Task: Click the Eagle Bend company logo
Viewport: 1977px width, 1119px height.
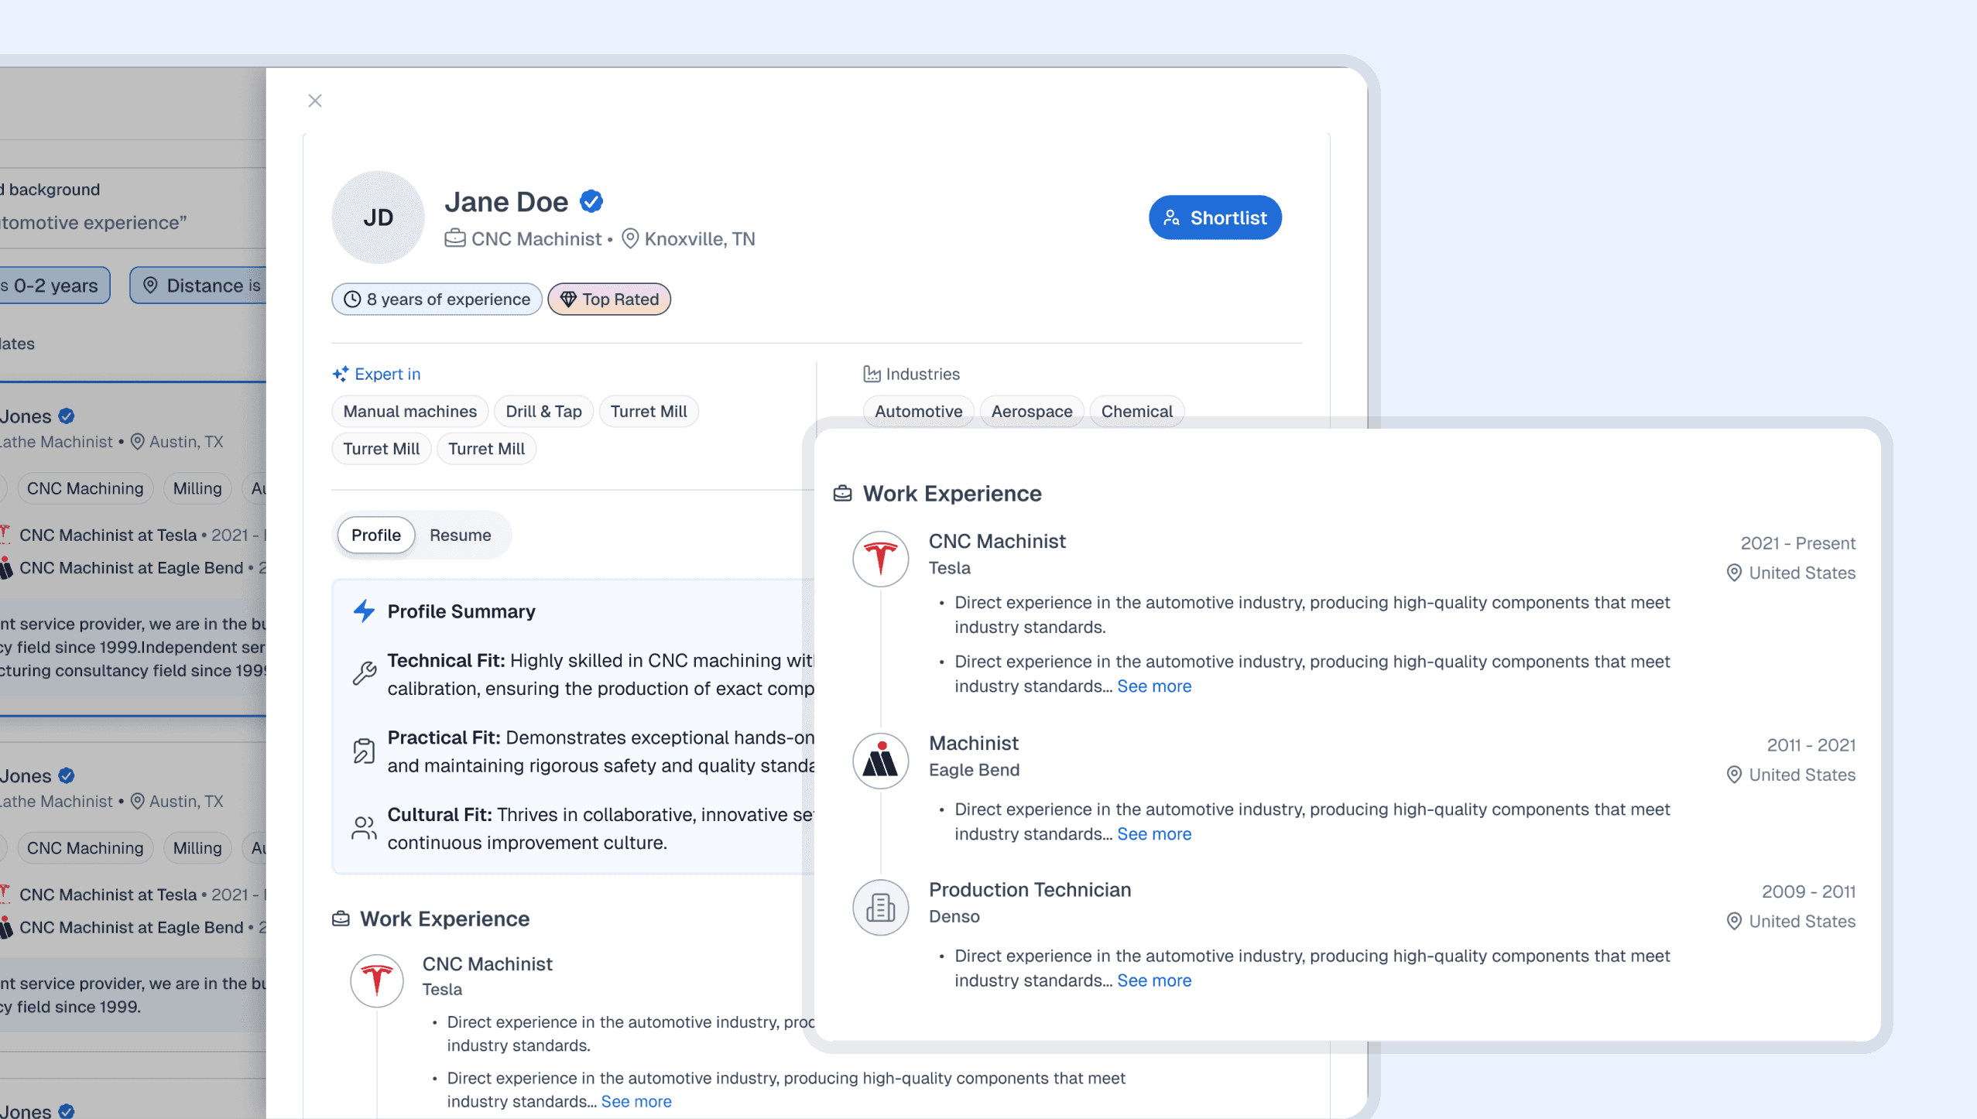Action: (880, 761)
